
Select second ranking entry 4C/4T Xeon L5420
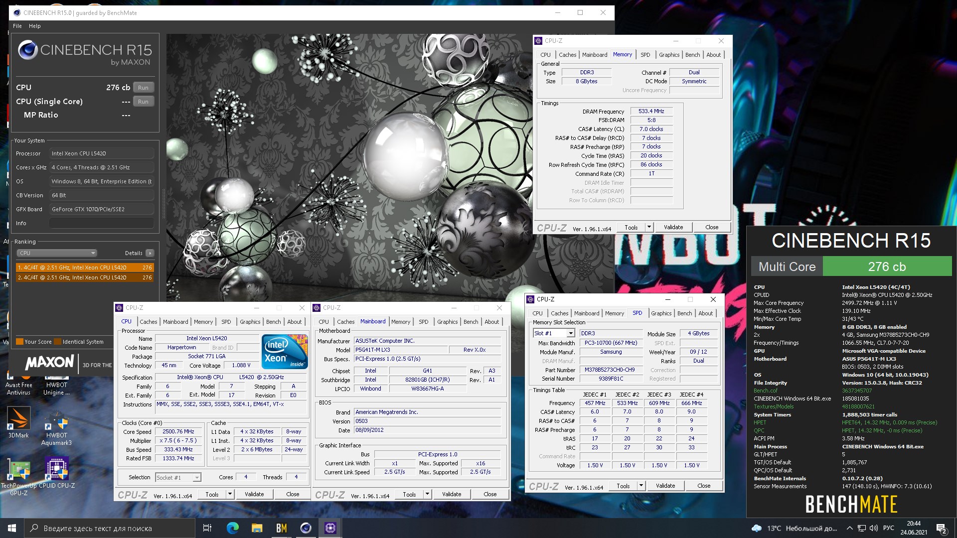tap(85, 277)
